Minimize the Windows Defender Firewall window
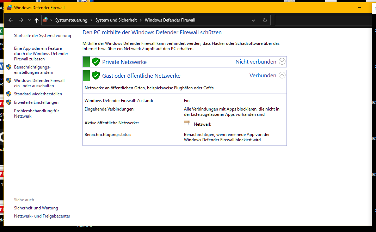This screenshot has width=376, height=232. coord(359,8)
